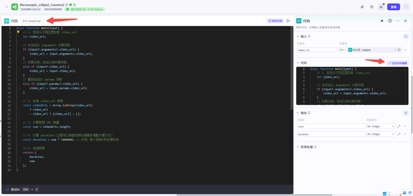Click the 测试代码 test code button
The height and width of the screenshot is (196, 413).
click(x=275, y=21)
